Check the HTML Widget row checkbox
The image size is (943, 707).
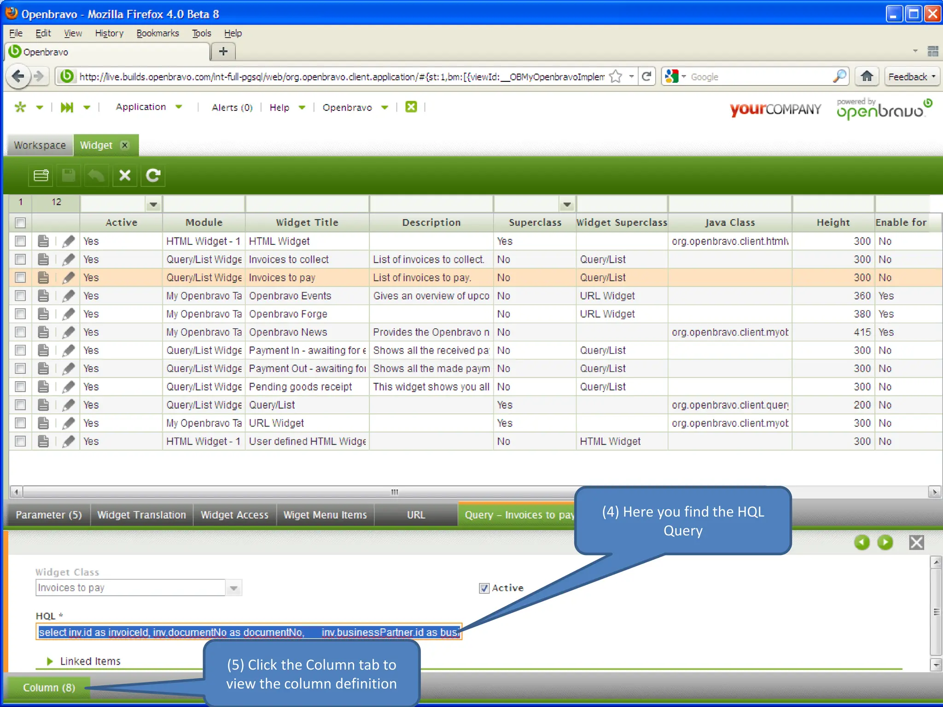click(x=20, y=241)
